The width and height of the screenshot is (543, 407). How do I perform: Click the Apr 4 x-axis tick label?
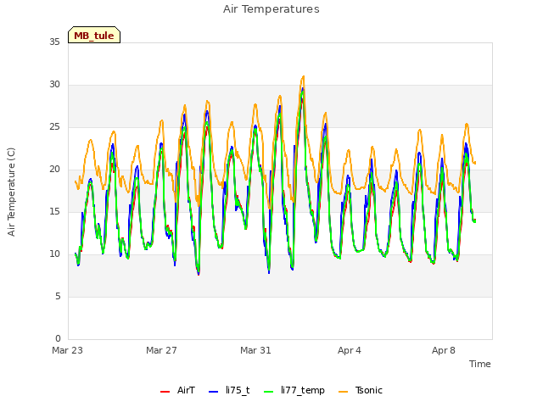[350, 350]
